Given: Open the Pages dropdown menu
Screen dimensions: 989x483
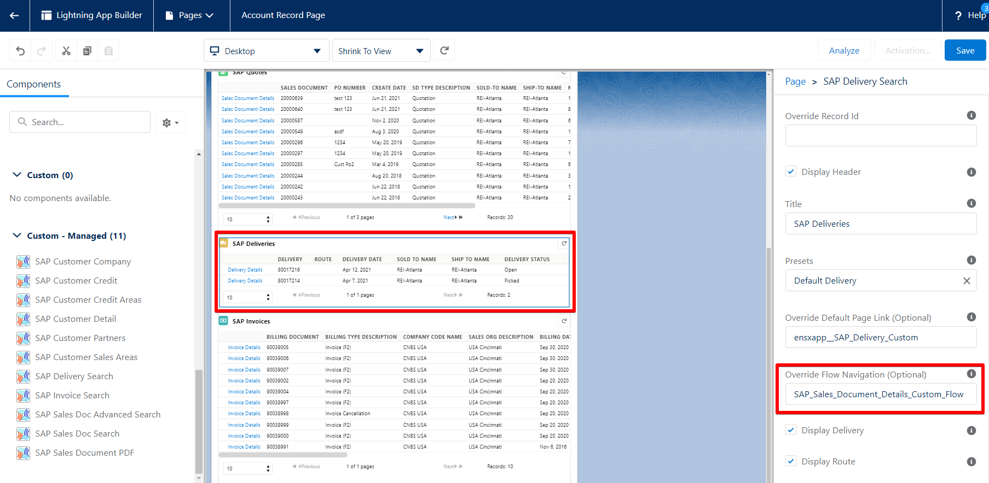Looking at the screenshot, I should point(189,15).
